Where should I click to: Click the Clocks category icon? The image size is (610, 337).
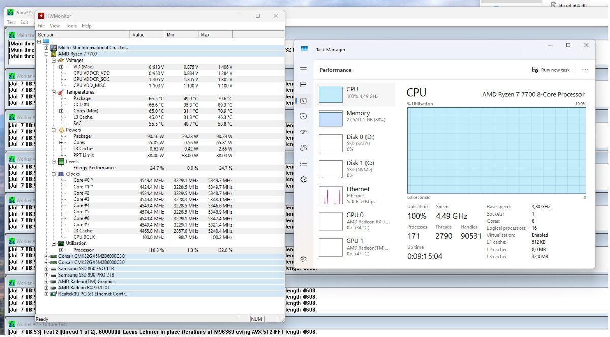61,174
